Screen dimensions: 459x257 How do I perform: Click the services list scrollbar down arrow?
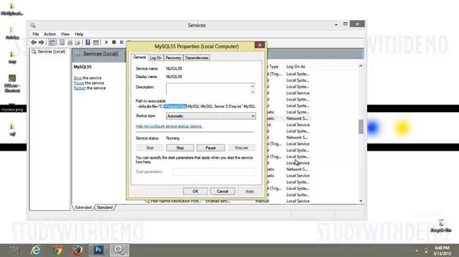[x=360, y=201]
